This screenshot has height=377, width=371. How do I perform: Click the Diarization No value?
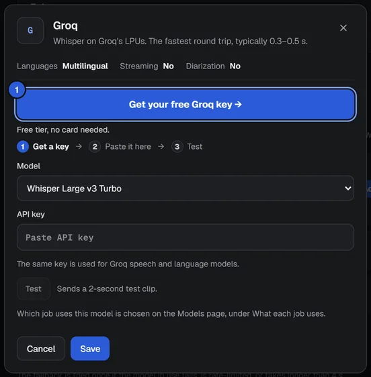235,66
